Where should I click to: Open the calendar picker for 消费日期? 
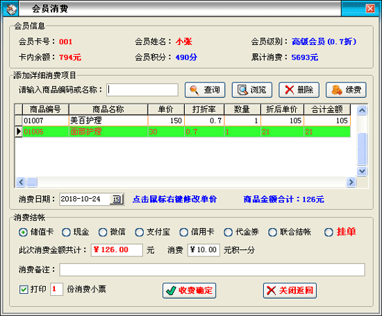117,200
